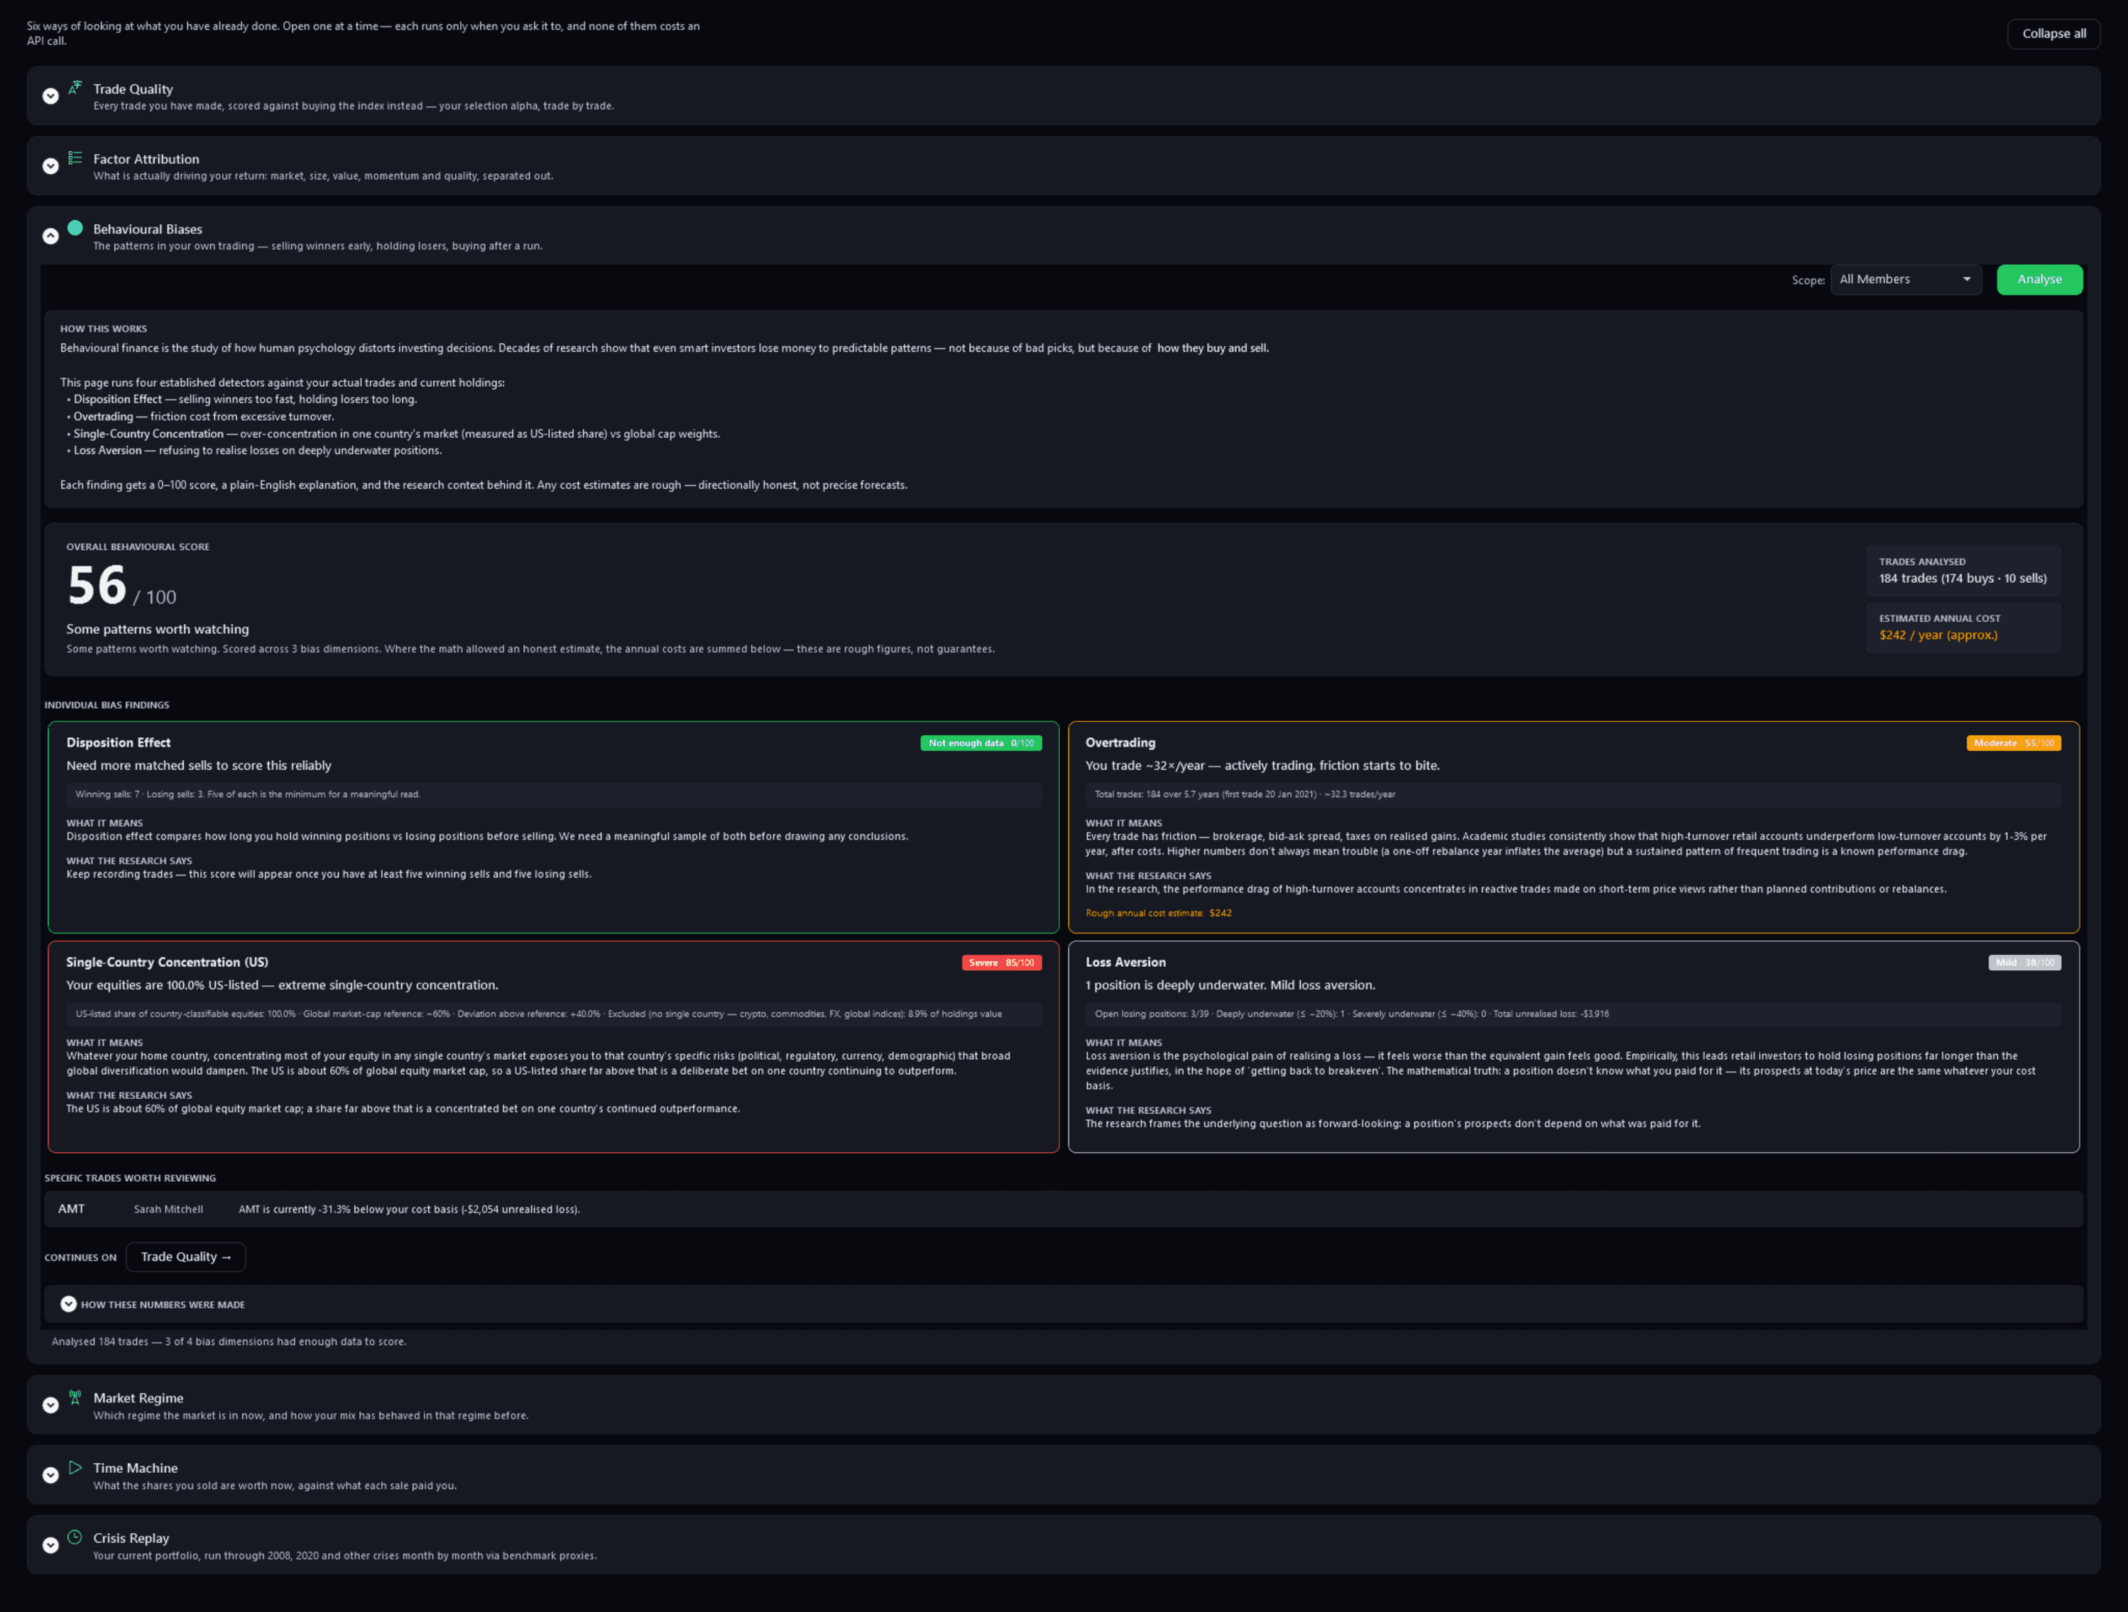This screenshot has width=2128, height=1612.
Task: Click the Analysed 184 trades footer note
Action: [x=229, y=1343]
